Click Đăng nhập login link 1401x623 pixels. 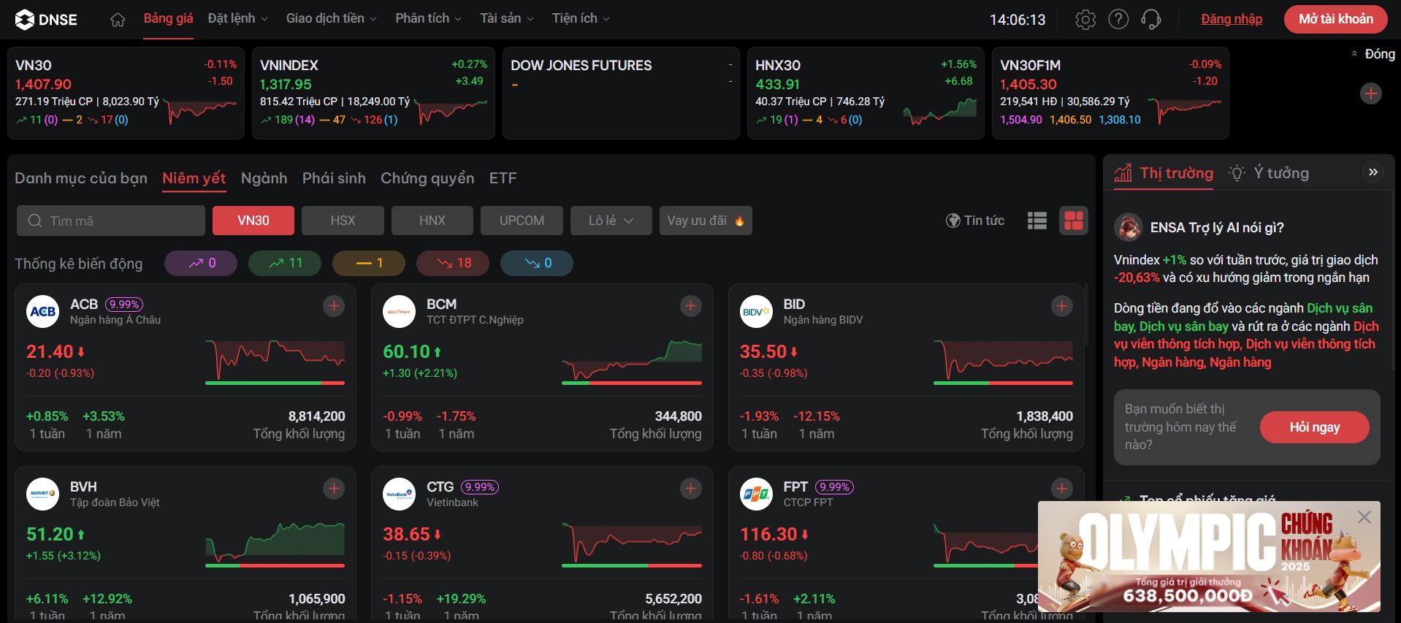[1232, 19]
